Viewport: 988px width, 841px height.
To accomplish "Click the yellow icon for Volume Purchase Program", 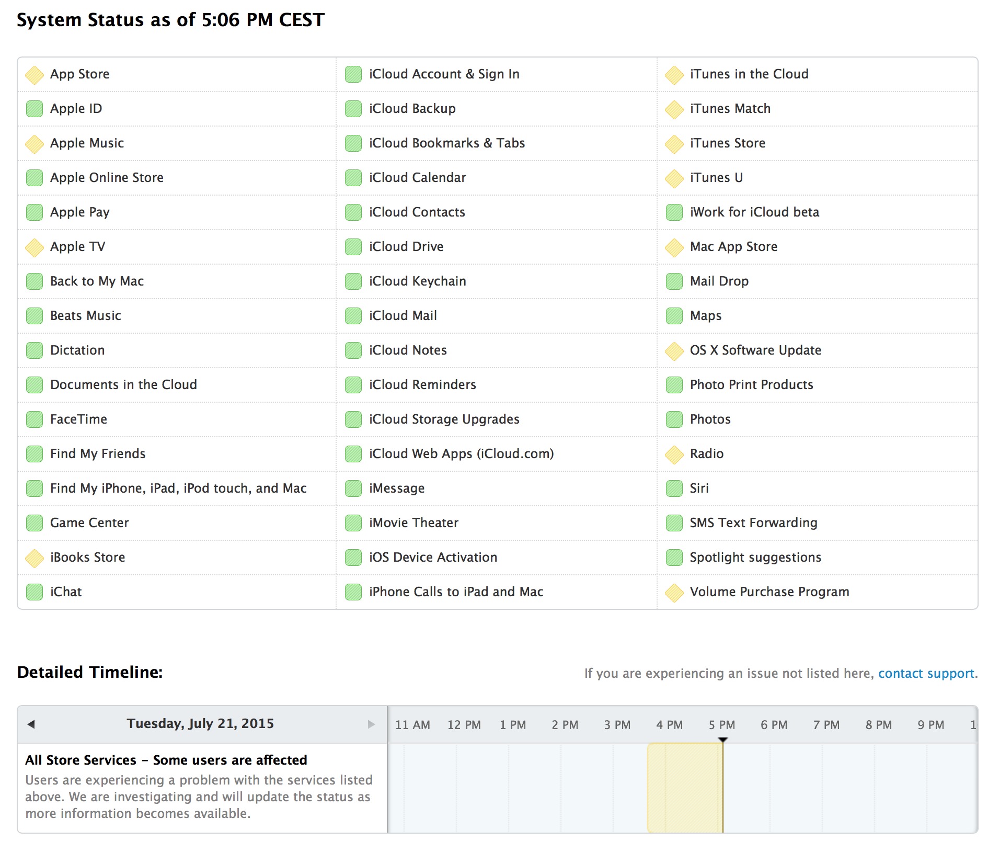I will tap(674, 593).
